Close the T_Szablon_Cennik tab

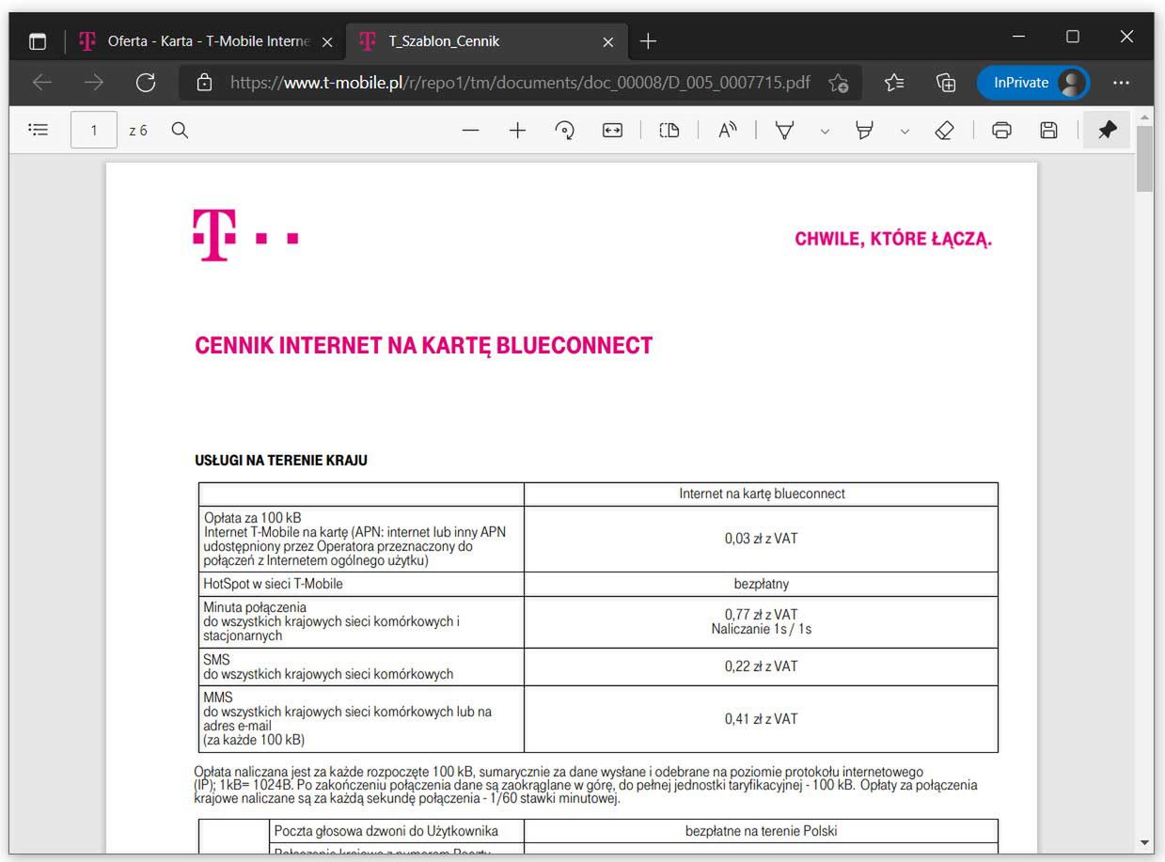[x=607, y=41]
